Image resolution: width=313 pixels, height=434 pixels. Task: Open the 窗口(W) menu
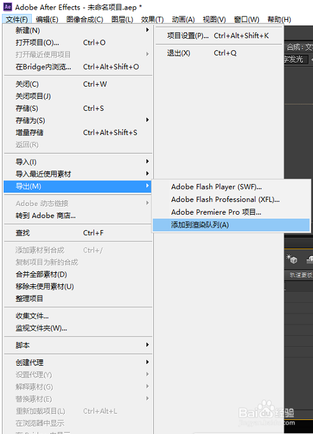(x=246, y=19)
